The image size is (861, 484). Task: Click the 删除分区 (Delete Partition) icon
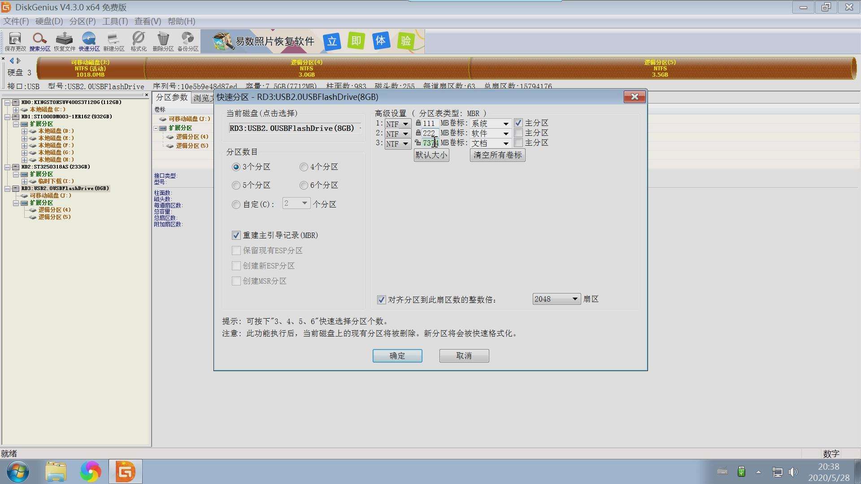[x=163, y=41]
